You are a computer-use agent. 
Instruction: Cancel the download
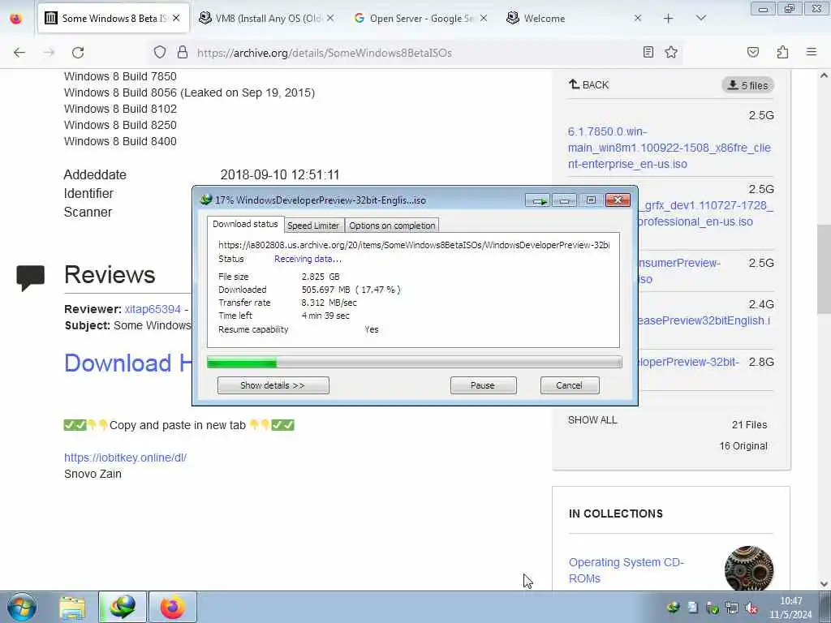(569, 385)
